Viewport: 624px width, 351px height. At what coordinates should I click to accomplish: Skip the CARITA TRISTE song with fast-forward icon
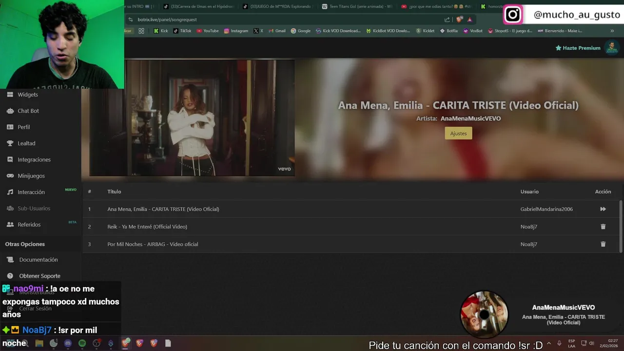point(603,209)
